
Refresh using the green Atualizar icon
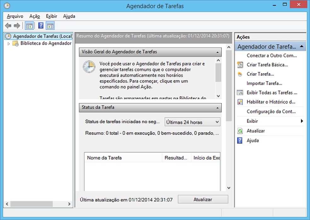point(240,131)
